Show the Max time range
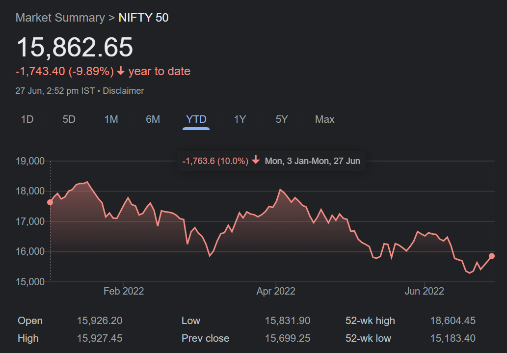 (324, 119)
